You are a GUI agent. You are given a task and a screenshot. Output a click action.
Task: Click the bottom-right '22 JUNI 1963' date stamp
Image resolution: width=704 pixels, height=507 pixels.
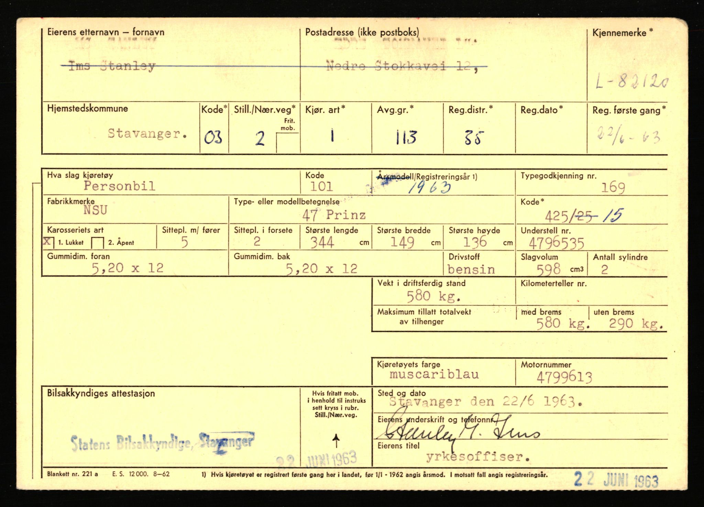click(616, 480)
